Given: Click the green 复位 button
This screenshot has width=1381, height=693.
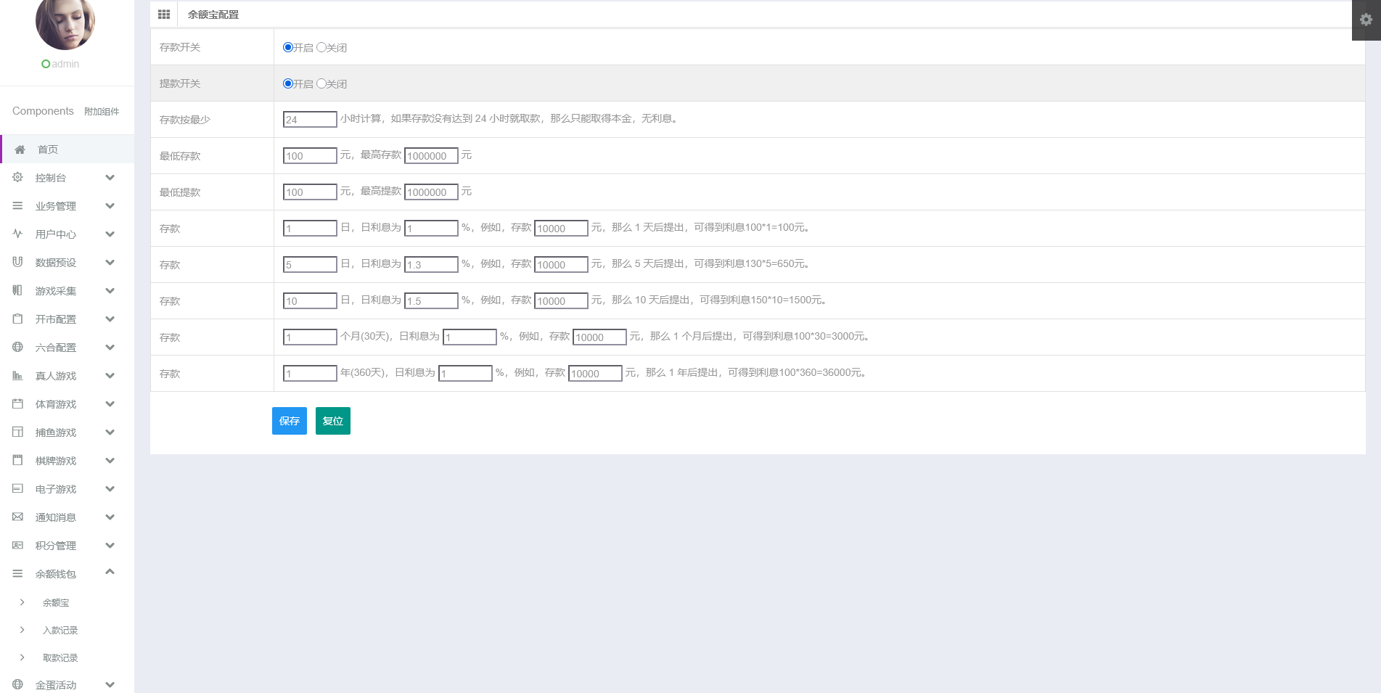Looking at the screenshot, I should point(332,421).
